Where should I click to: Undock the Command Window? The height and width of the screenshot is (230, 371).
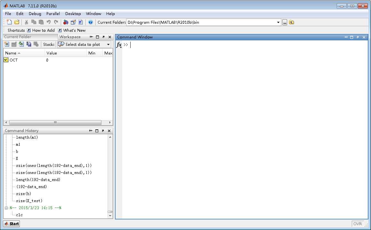[358, 37]
